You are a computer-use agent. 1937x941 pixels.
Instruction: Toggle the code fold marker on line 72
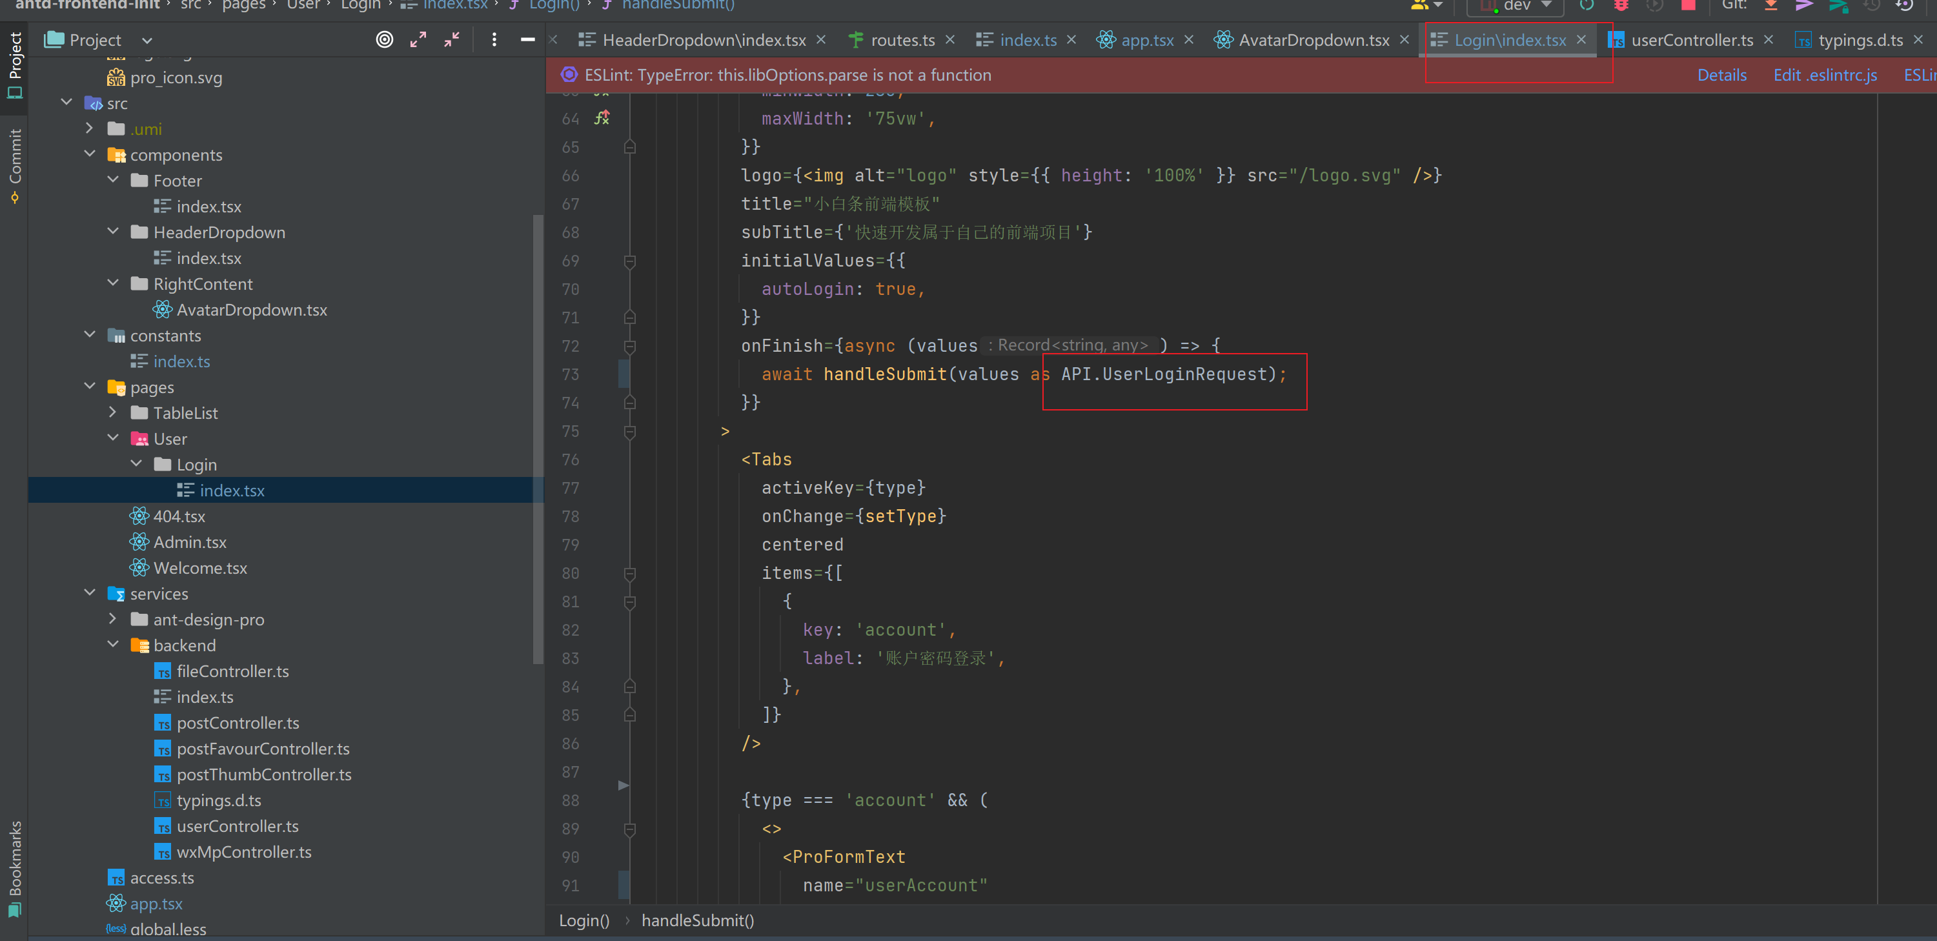tap(630, 346)
